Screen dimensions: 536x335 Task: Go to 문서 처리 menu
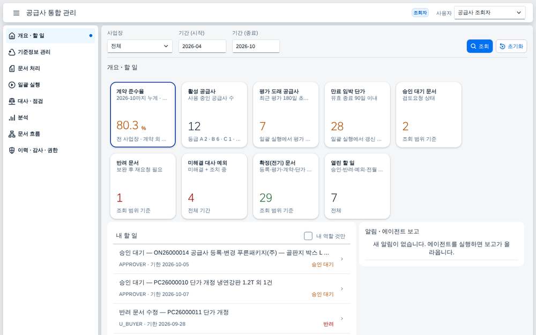pyautogui.click(x=50, y=69)
